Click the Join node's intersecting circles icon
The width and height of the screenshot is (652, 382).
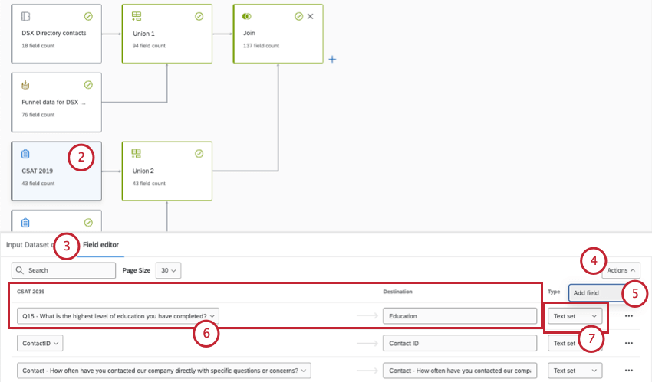[x=246, y=16]
